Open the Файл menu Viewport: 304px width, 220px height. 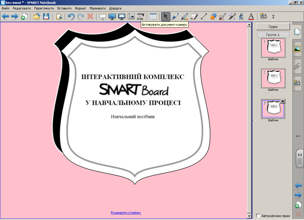click(5, 8)
